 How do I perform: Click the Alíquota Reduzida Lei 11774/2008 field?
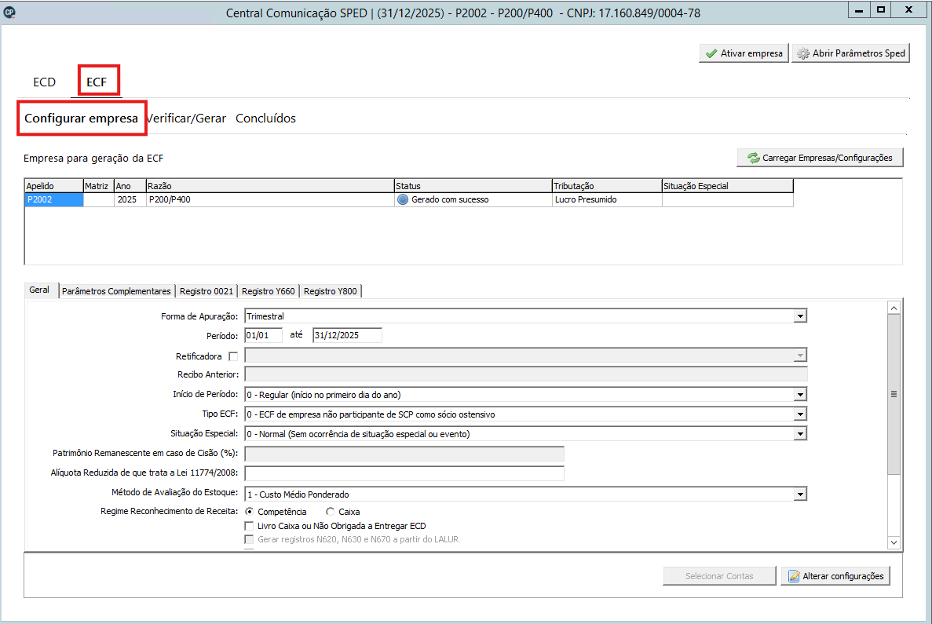(x=404, y=473)
